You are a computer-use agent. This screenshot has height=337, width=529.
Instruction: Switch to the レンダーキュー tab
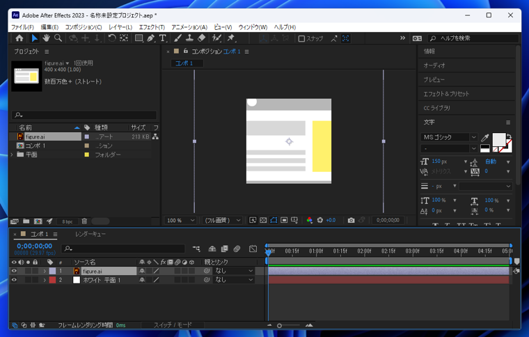pyautogui.click(x=90, y=234)
